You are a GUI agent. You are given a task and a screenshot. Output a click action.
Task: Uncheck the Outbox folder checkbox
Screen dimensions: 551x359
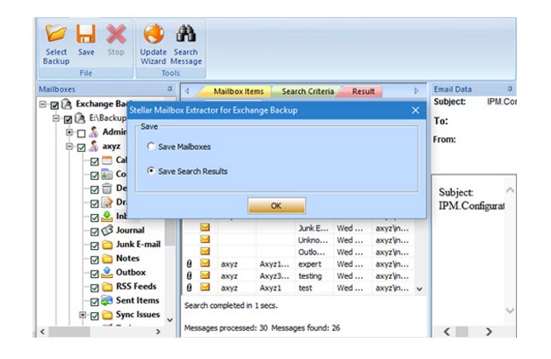click(95, 274)
